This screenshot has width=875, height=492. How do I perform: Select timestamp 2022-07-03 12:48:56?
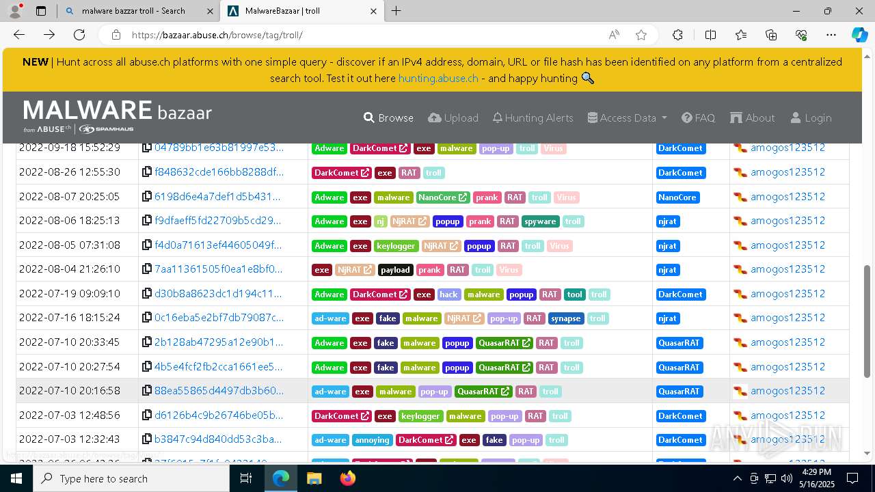coord(69,415)
